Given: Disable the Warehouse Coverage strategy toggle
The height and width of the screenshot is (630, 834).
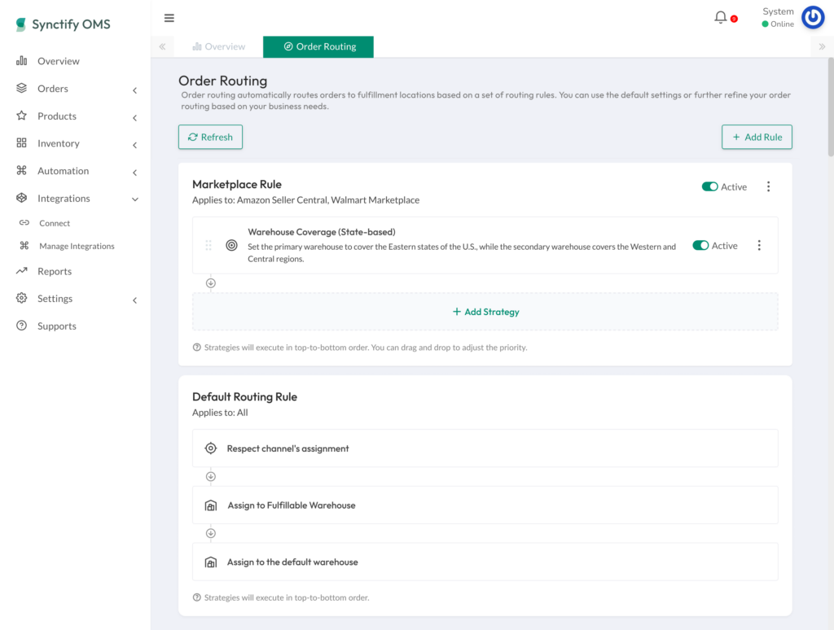Looking at the screenshot, I should 700,245.
